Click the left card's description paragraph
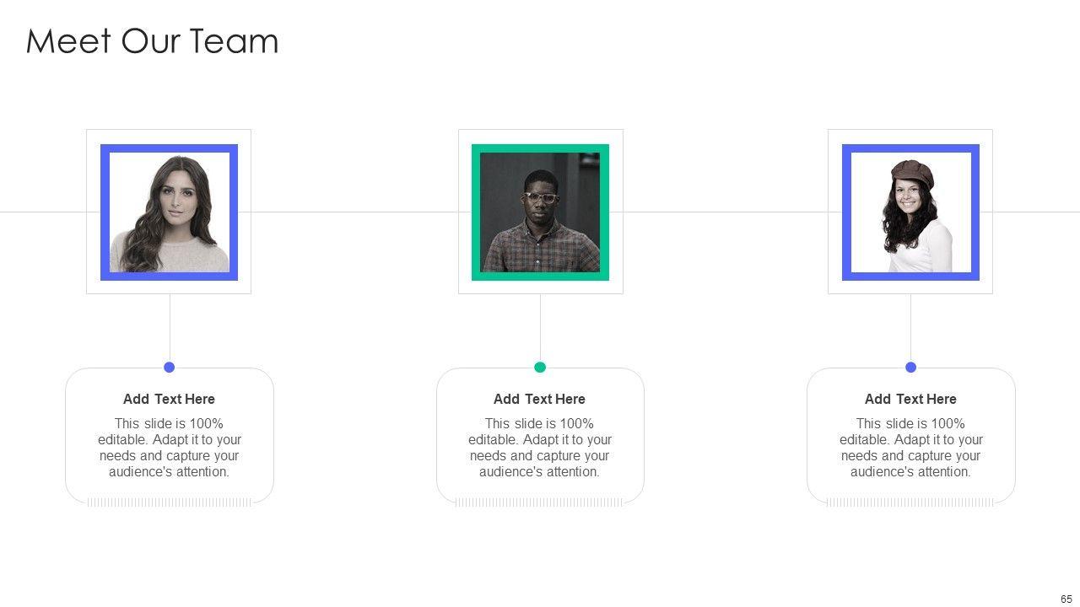This screenshot has width=1080, height=607. tap(169, 448)
